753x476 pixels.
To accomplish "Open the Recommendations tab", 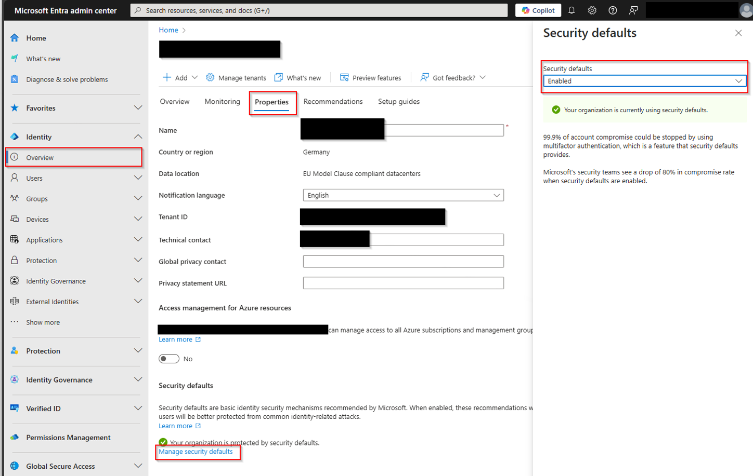I will [333, 102].
